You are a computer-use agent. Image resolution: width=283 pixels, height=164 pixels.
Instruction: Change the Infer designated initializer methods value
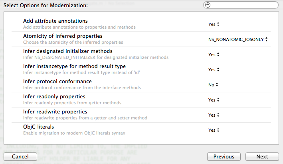click(214, 55)
